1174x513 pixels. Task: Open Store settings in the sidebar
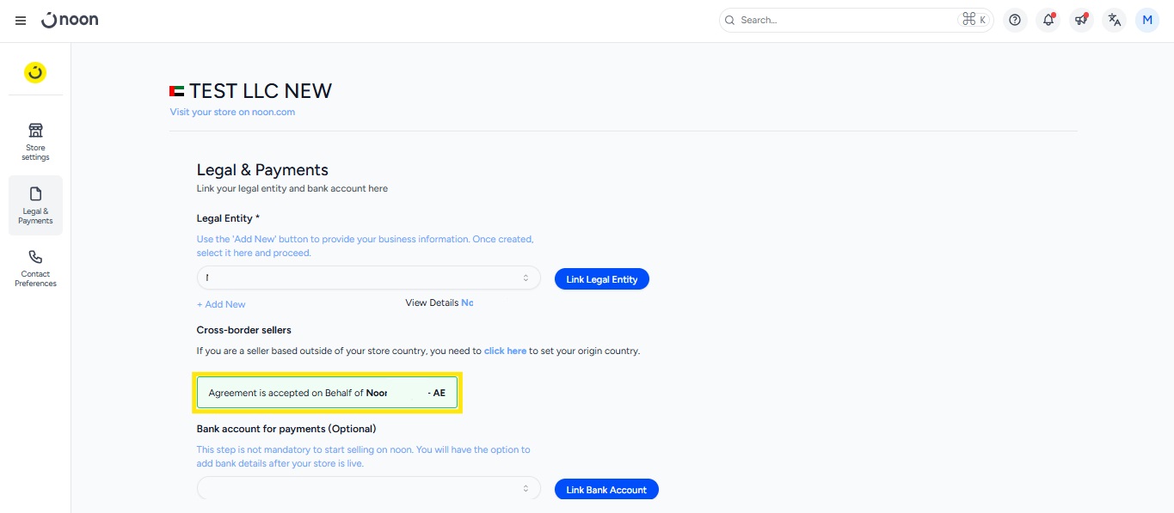[35, 142]
